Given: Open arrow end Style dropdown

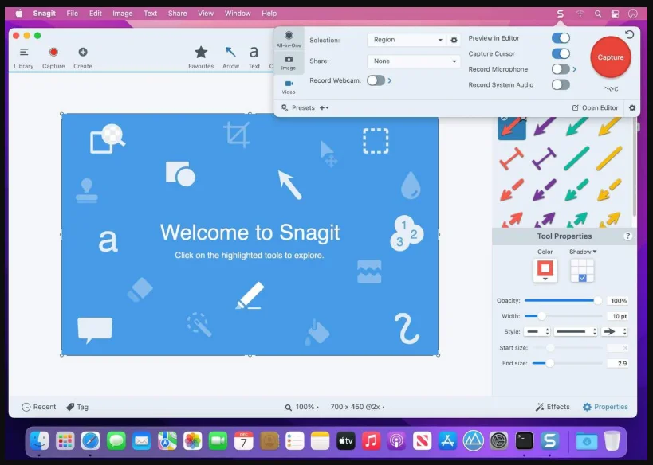Looking at the screenshot, I should [614, 331].
